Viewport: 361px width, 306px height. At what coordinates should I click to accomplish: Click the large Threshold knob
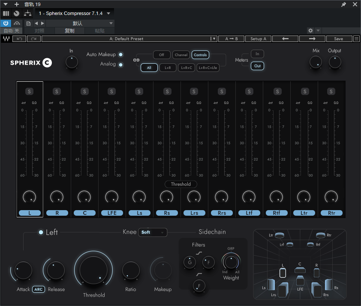click(93, 270)
